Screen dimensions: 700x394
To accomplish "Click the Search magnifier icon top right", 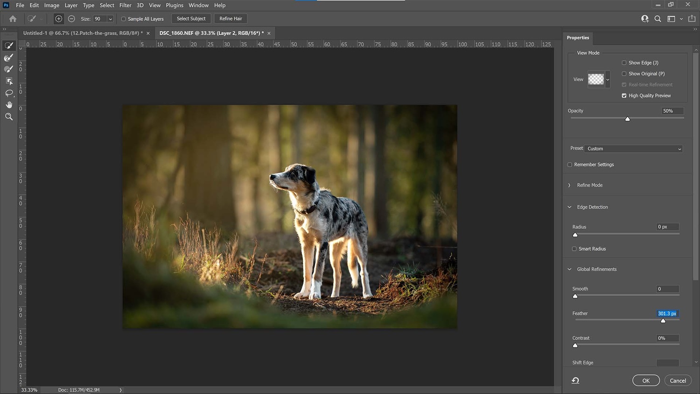I will pos(658,19).
